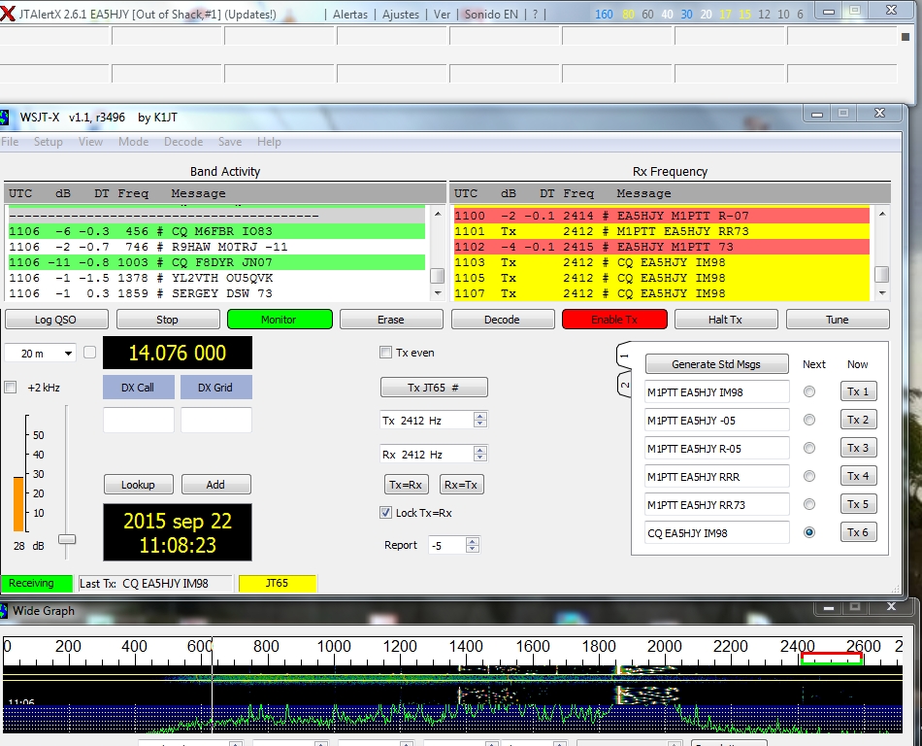Open the Mode menu
The height and width of the screenshot is (746, 922).
(134, 142)
